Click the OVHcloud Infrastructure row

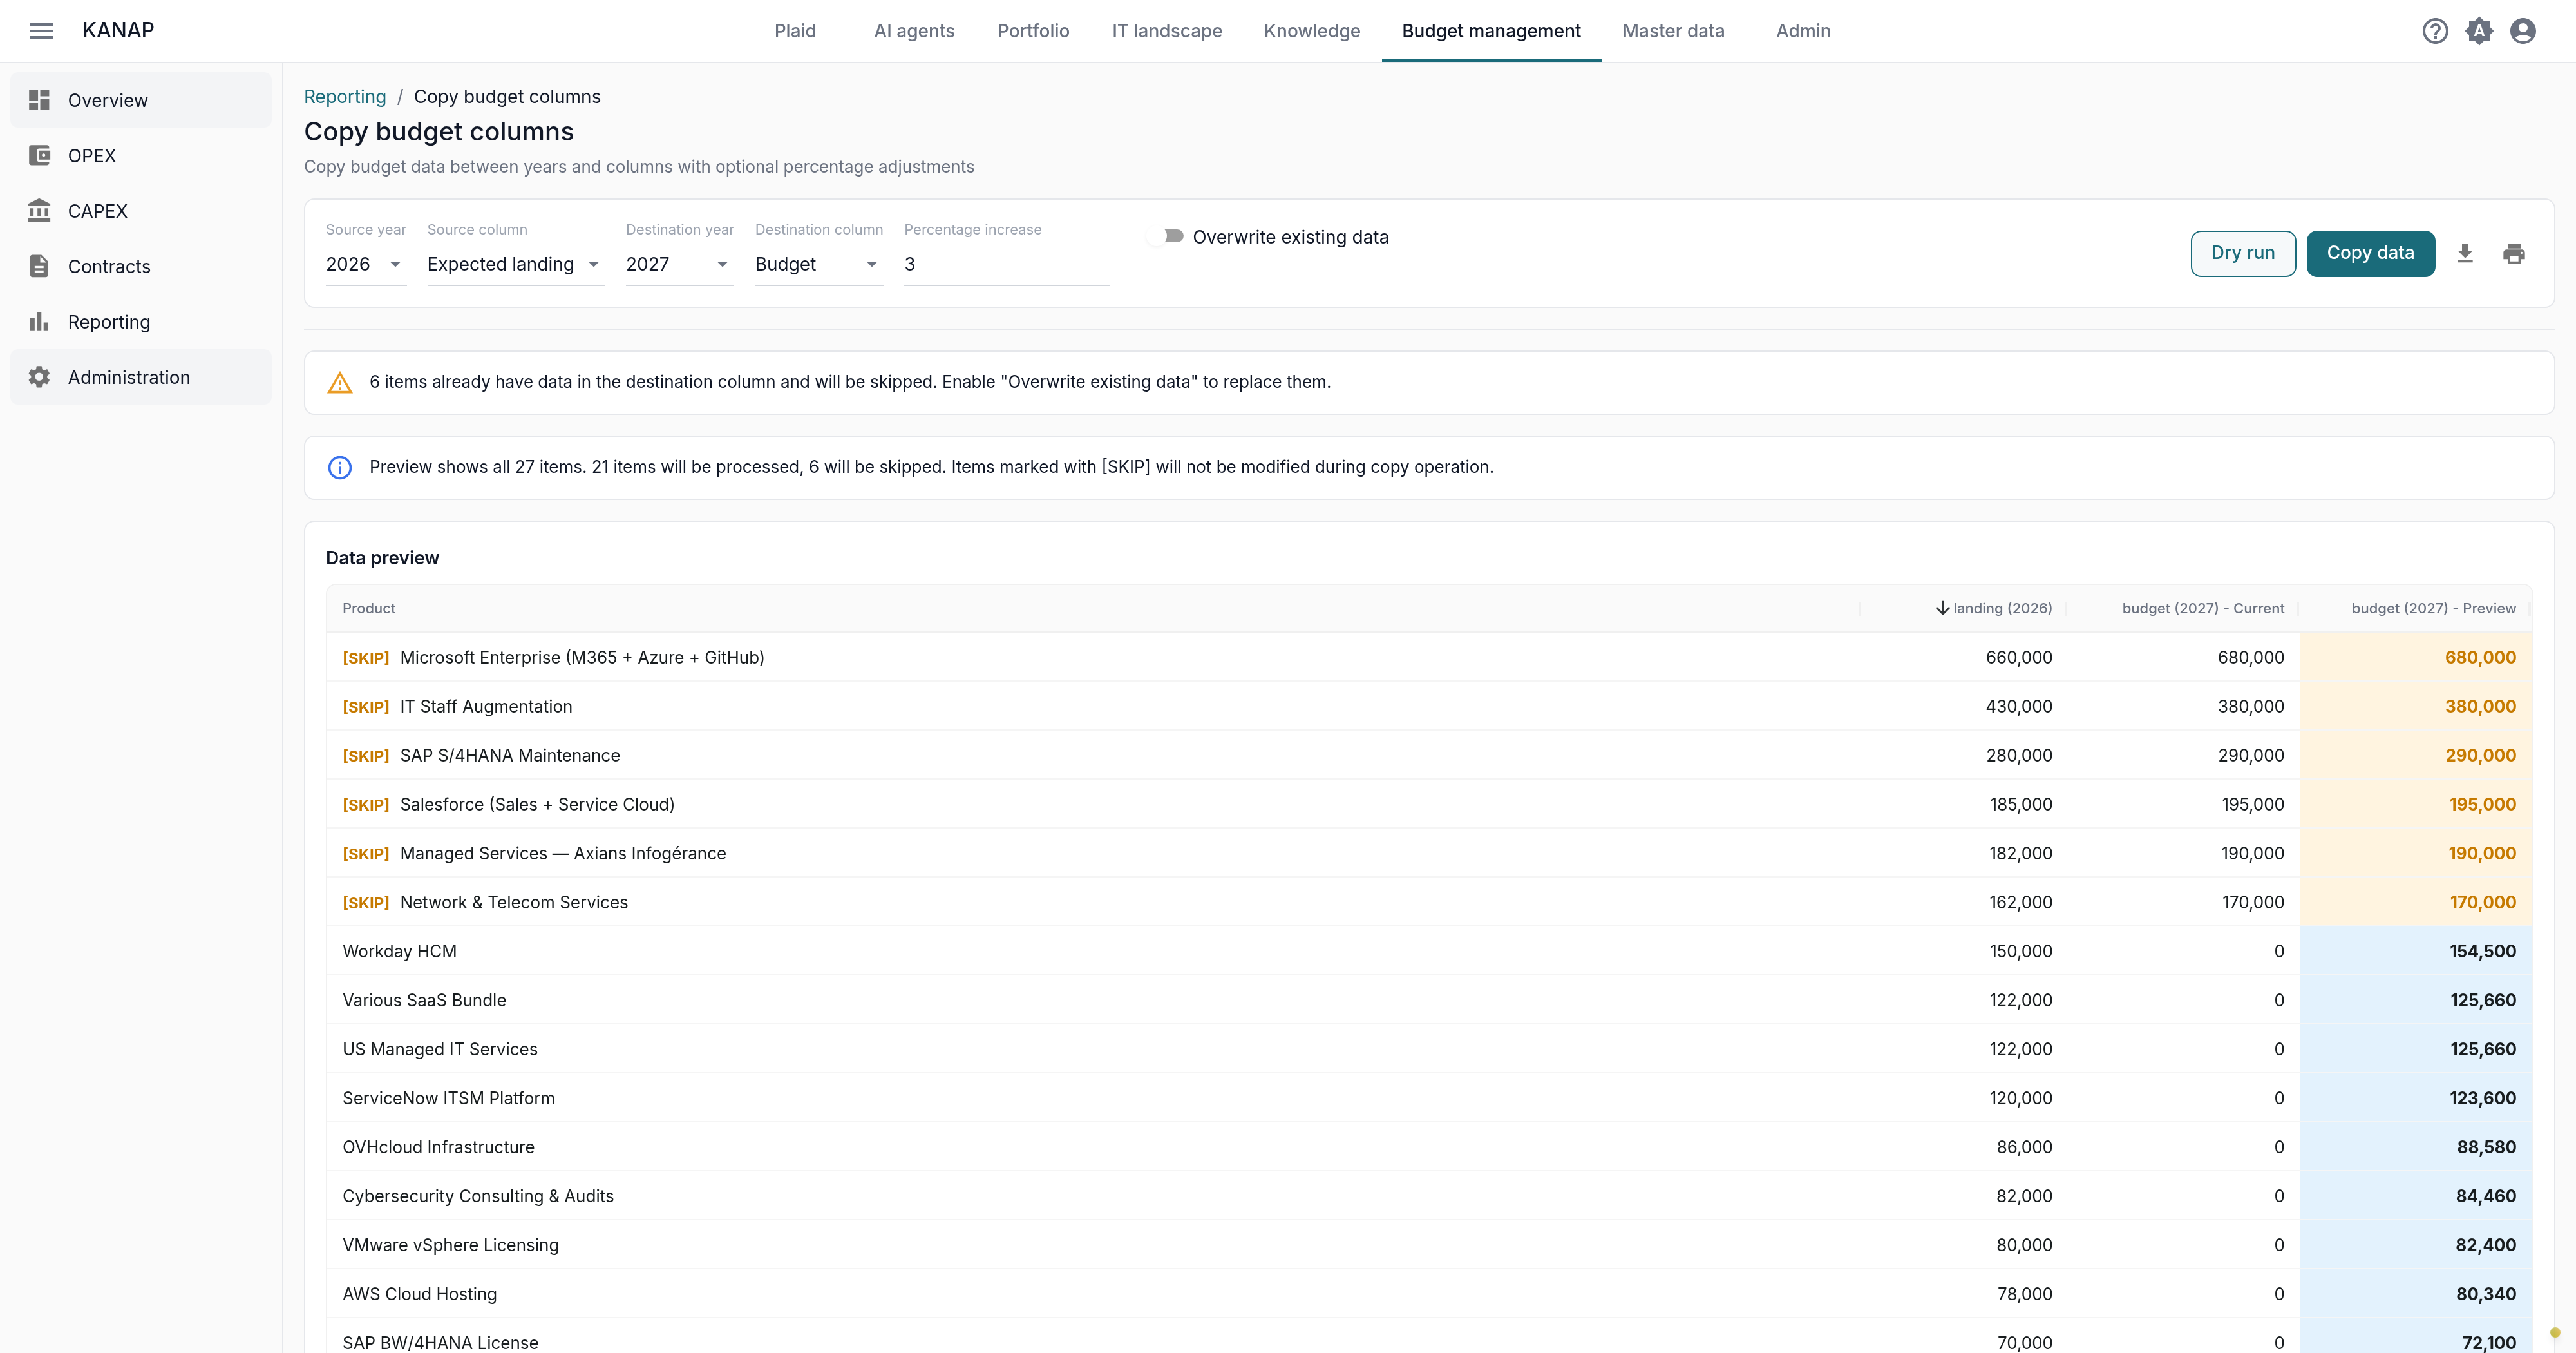coord(1429,1147)
